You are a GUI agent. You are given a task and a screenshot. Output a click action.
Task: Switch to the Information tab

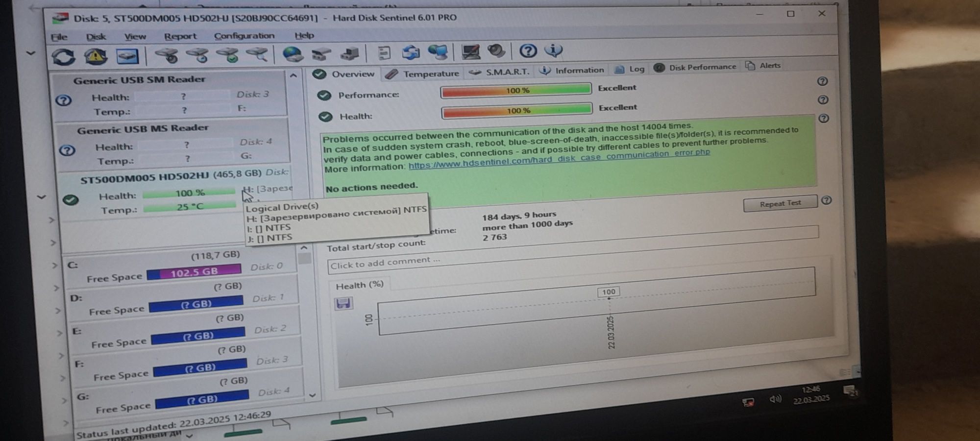572,71
